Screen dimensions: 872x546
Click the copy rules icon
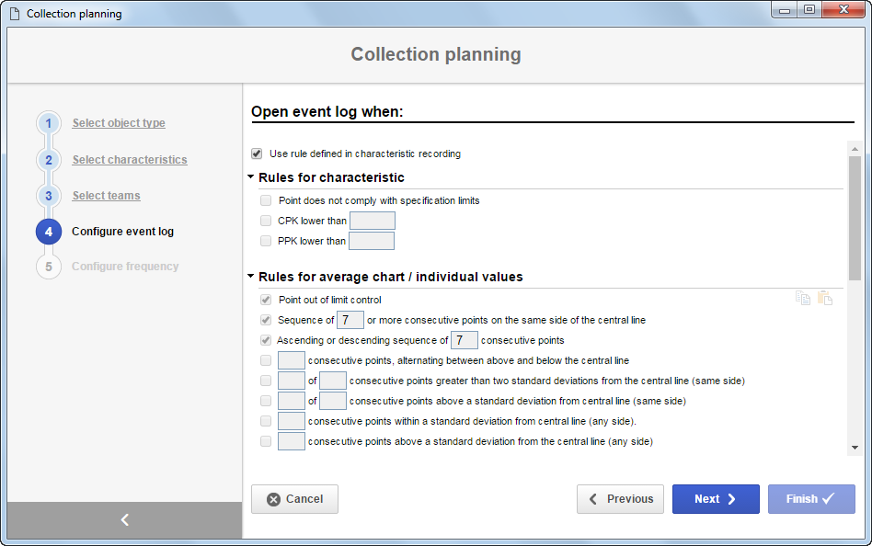pos(802,298)
